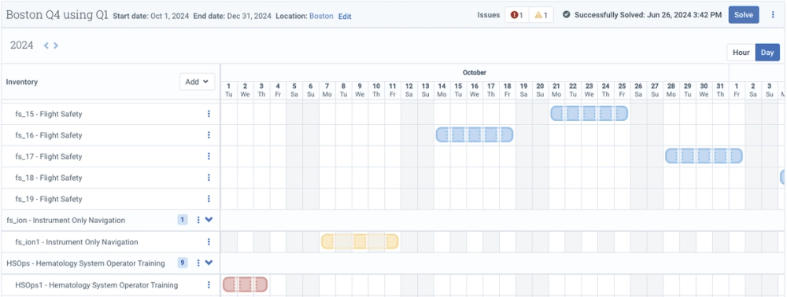Screen dimensions: 787x297
Task: Click the Edit link in header
Action: click(x=345, y=16)
